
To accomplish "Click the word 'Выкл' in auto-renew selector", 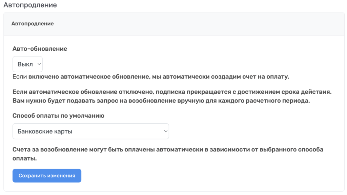I will (x=25, y=64).
